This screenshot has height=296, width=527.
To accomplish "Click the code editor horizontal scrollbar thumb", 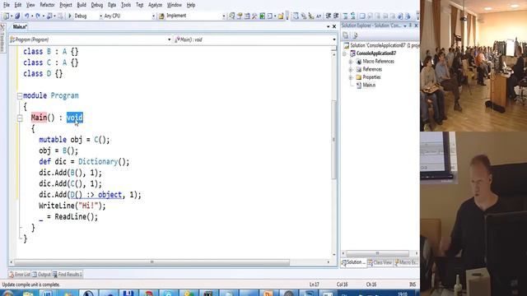I will pyautogui.click(x=152, y=262).
